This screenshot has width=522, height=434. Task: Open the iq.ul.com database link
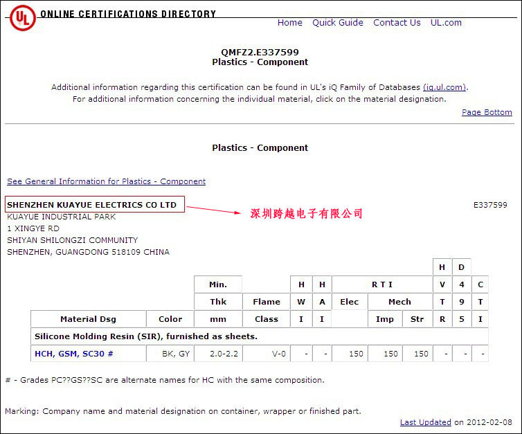[x=444, y=87]
